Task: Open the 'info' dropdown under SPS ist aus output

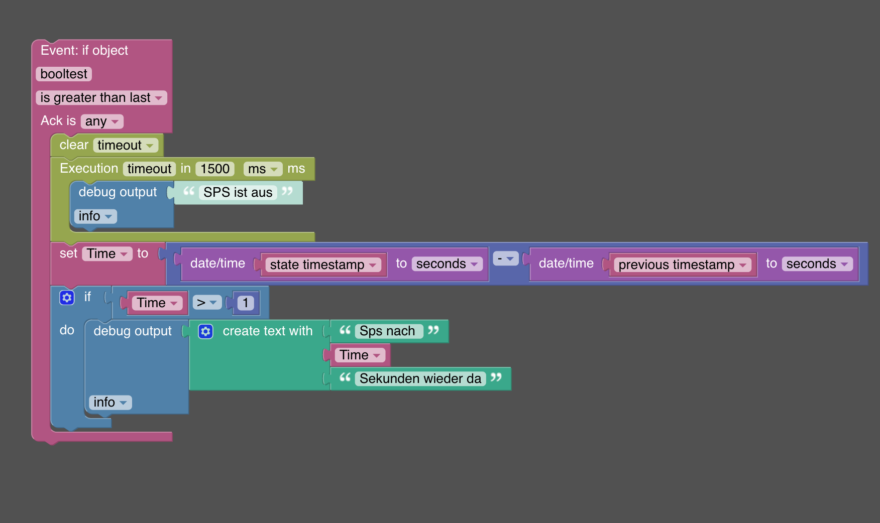Action: tap(95, 216)
